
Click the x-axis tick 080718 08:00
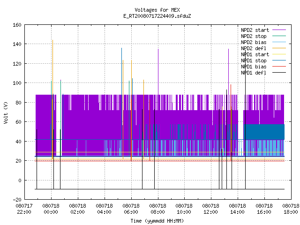(x=158, y=209)
